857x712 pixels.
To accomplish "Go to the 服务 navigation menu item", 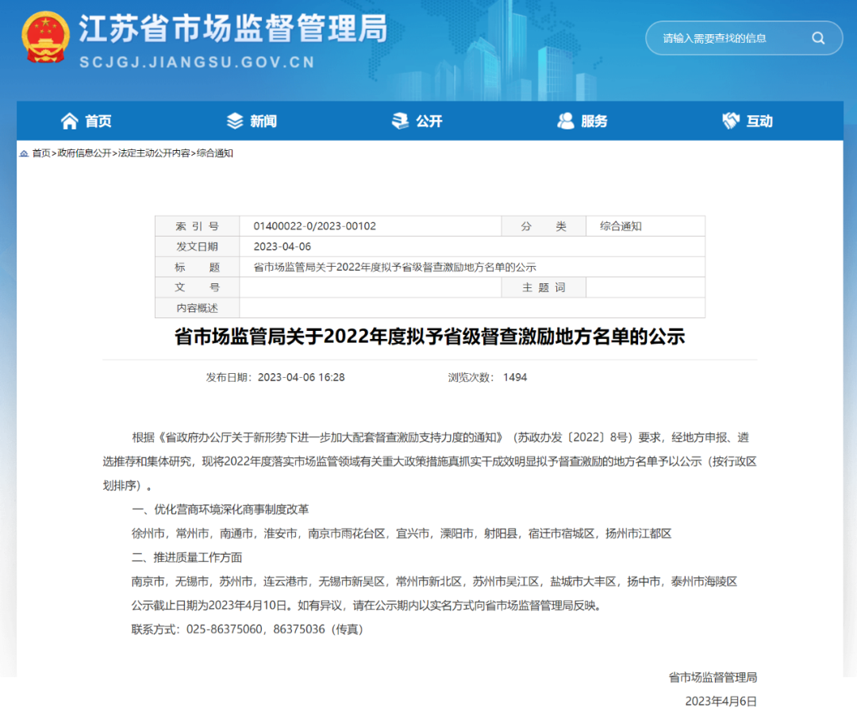I will (594, 121).
